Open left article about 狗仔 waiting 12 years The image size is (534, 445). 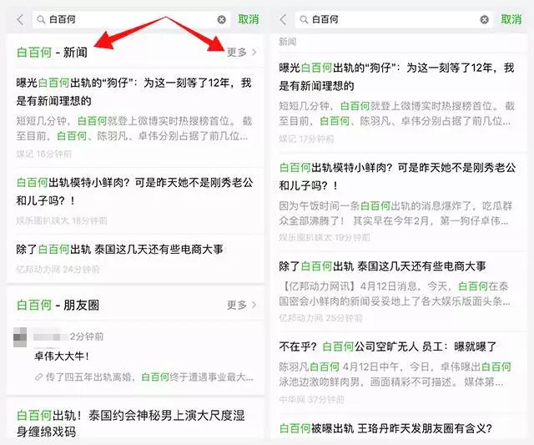pos(135,118)
